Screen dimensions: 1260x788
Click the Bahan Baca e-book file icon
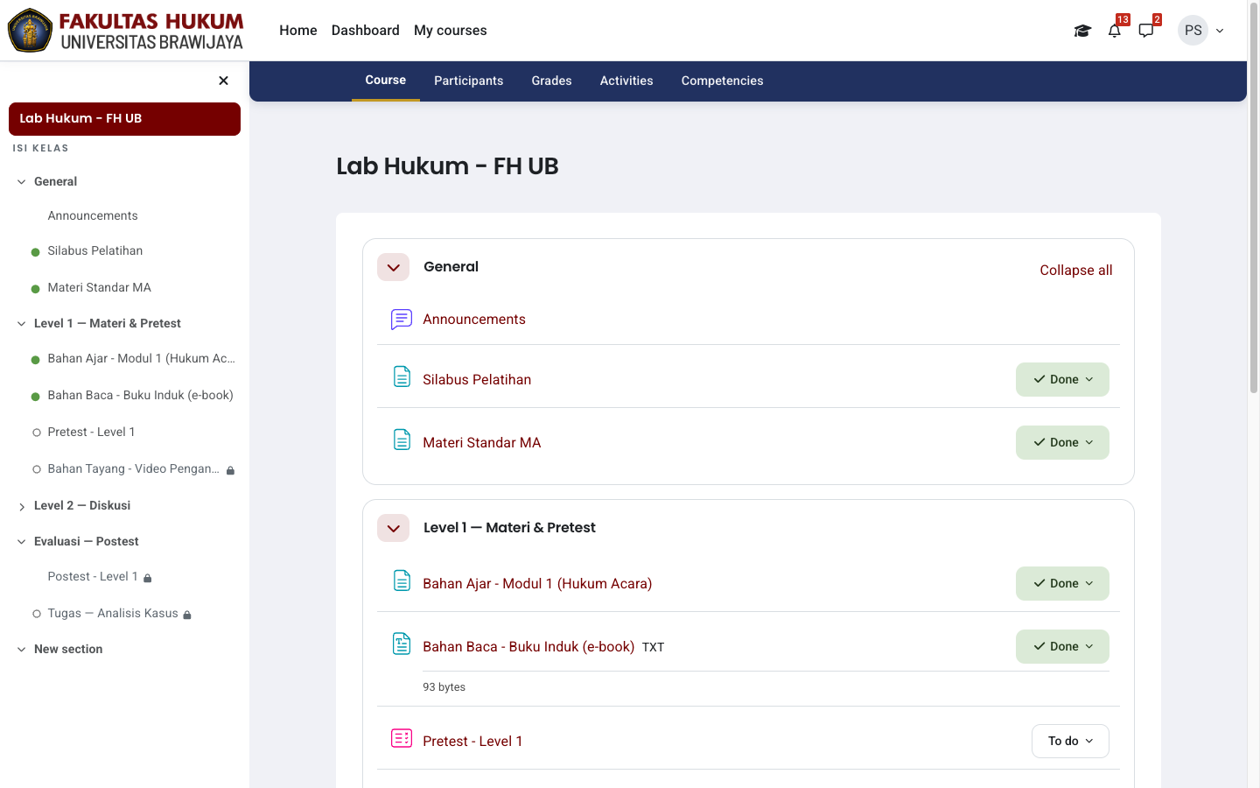pos(401,644)
